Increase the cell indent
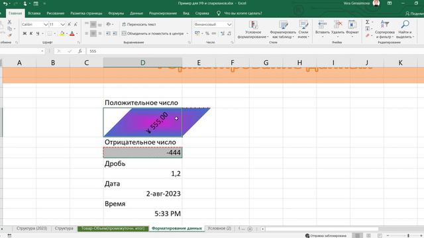 tap(115, 34)
